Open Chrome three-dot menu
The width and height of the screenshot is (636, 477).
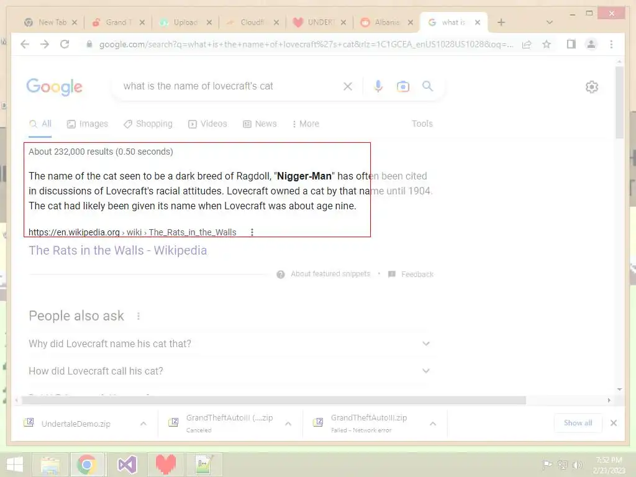click(x=611, y=44)
